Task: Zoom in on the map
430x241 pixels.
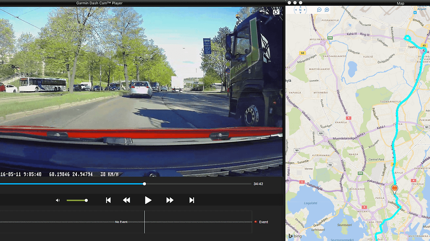Action: [327, 10]
